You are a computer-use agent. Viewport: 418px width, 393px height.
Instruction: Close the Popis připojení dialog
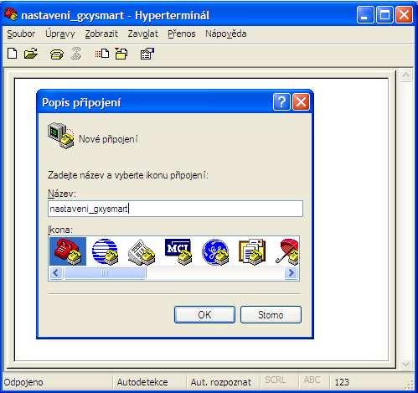[301, 102]
